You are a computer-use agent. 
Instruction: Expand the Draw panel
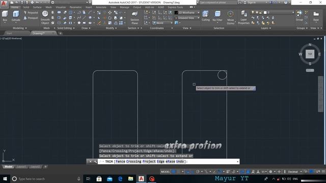coord(86,28)
